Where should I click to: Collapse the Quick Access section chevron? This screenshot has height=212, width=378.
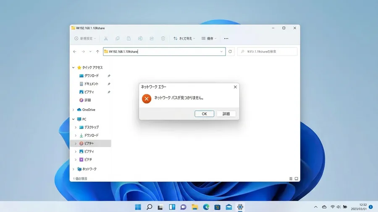(x=73, y=67)
